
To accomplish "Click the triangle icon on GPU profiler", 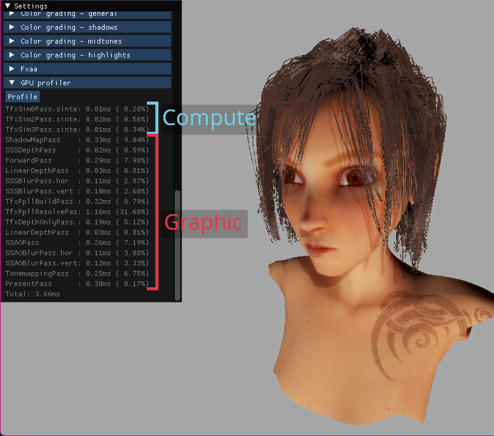I will 11,82.
